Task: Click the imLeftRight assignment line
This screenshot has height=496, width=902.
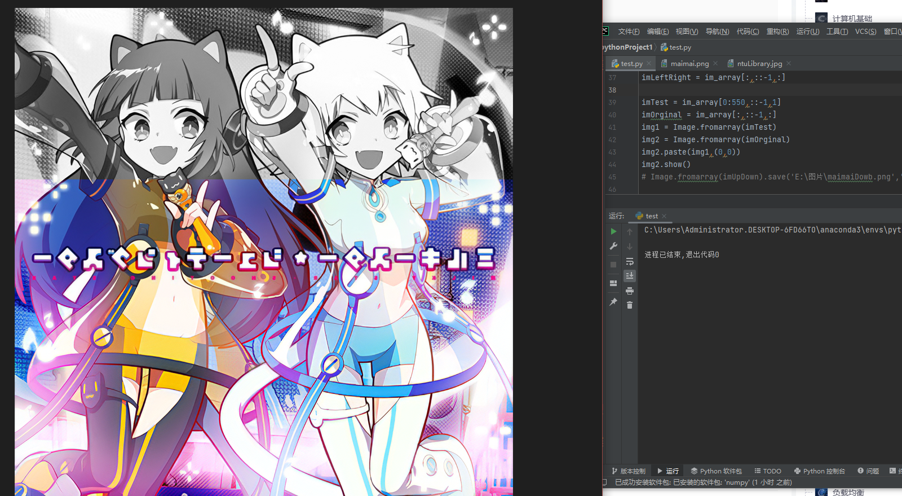Action: pyautogui.click(x=713, y=77)
